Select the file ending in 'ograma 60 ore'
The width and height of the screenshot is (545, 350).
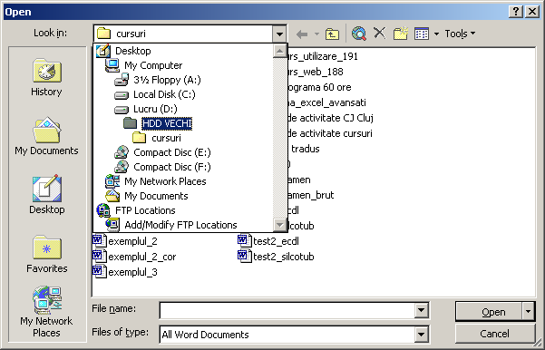[x=319, y=87]
